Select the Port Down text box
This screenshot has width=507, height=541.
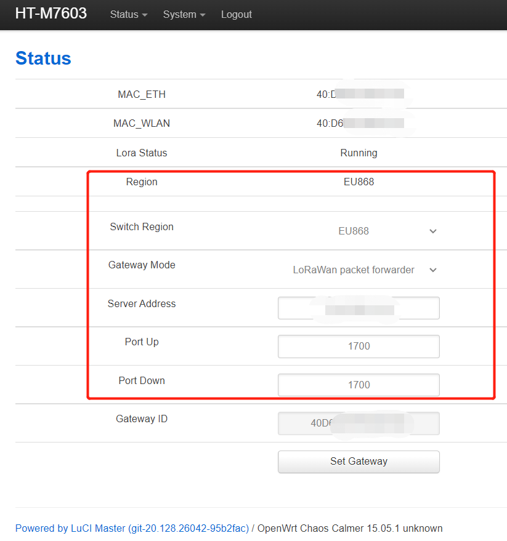[x=359, y=385]
